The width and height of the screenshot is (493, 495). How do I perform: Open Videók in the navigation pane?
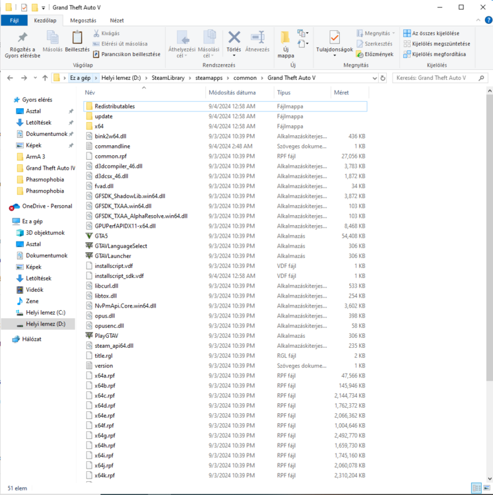(34, 290)
